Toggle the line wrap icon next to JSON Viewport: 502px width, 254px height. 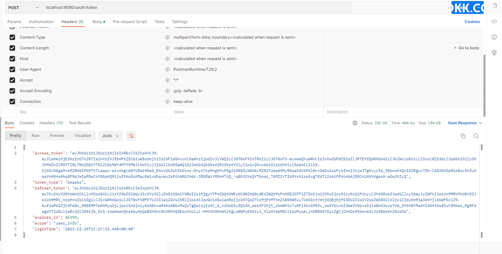tap(131, 136)
